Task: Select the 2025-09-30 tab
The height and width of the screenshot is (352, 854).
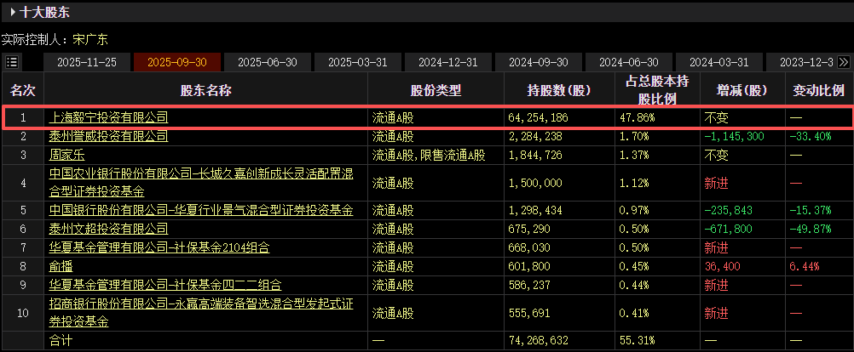Action: pyautogui.click(x=177, y=62)
